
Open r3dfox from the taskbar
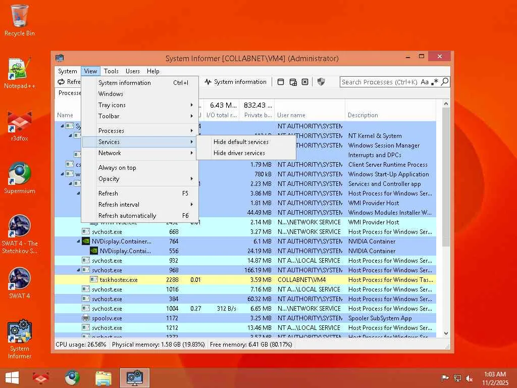point(40,378)
